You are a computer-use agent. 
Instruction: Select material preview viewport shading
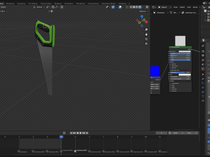[x=137, y=7]
